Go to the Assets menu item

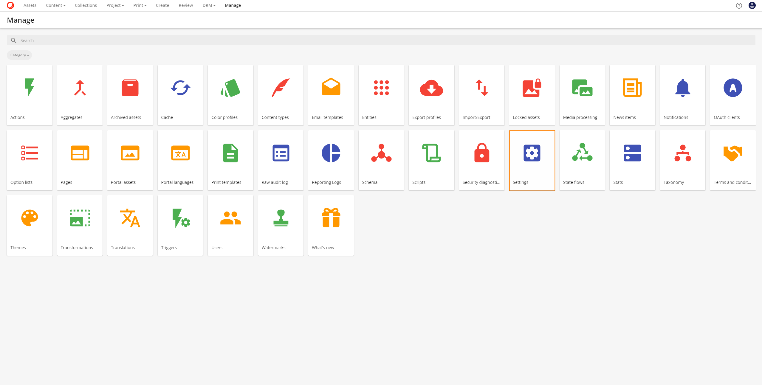click(30, 5)
